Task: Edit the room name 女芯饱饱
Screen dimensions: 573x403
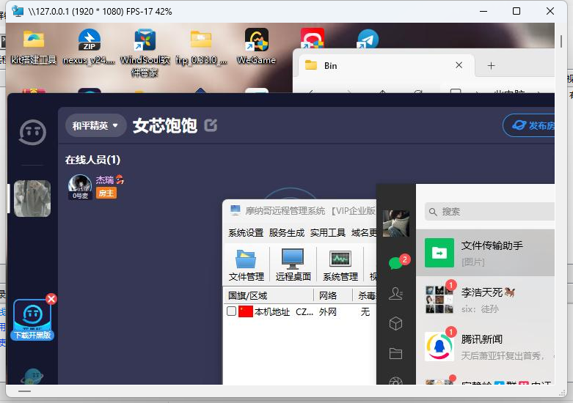Action: coord(211,125)
